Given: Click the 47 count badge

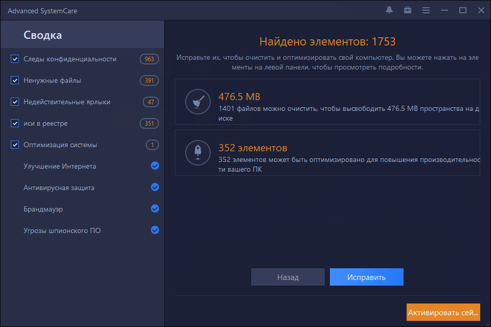Looking at the screenshot, I should (150, 102).
